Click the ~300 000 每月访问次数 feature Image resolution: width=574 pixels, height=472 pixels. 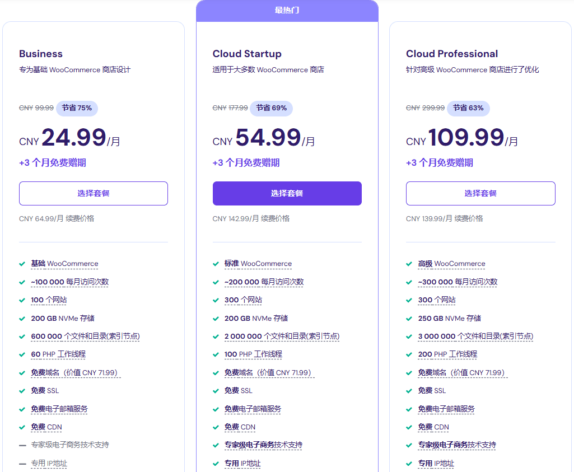(x=458, y=282)
